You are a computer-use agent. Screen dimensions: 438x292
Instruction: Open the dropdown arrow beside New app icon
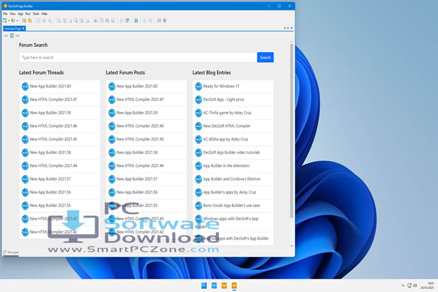click(9, 21)
